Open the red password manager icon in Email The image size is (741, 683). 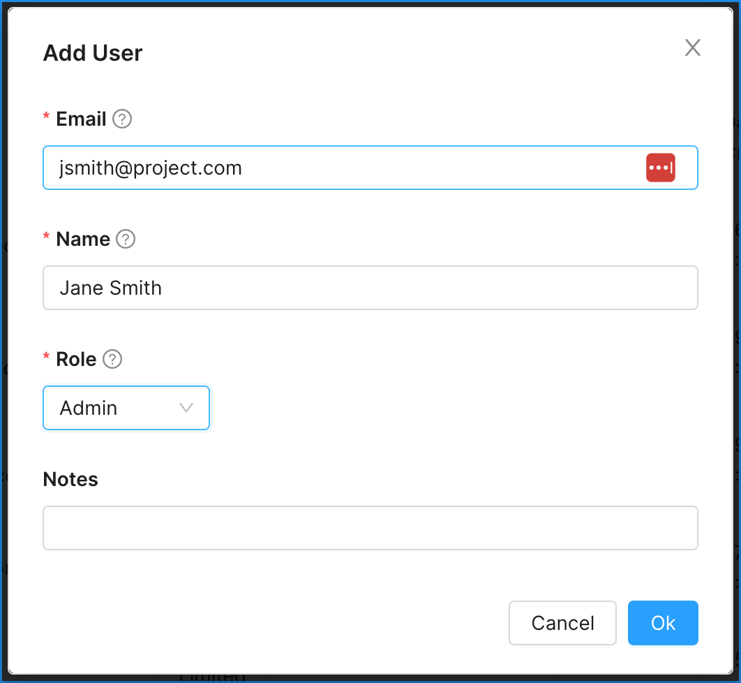660,168
